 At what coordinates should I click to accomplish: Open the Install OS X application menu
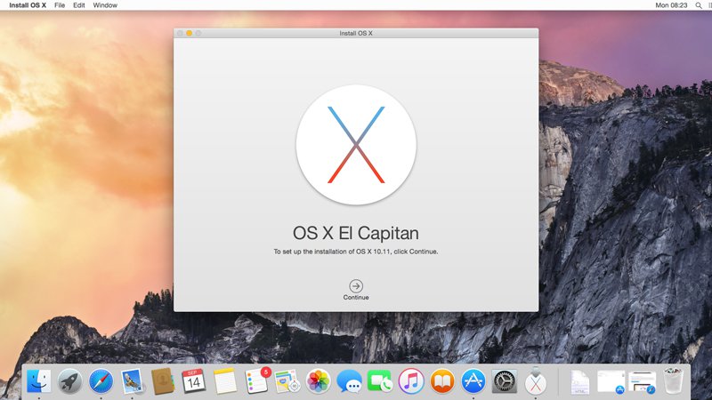28,5
